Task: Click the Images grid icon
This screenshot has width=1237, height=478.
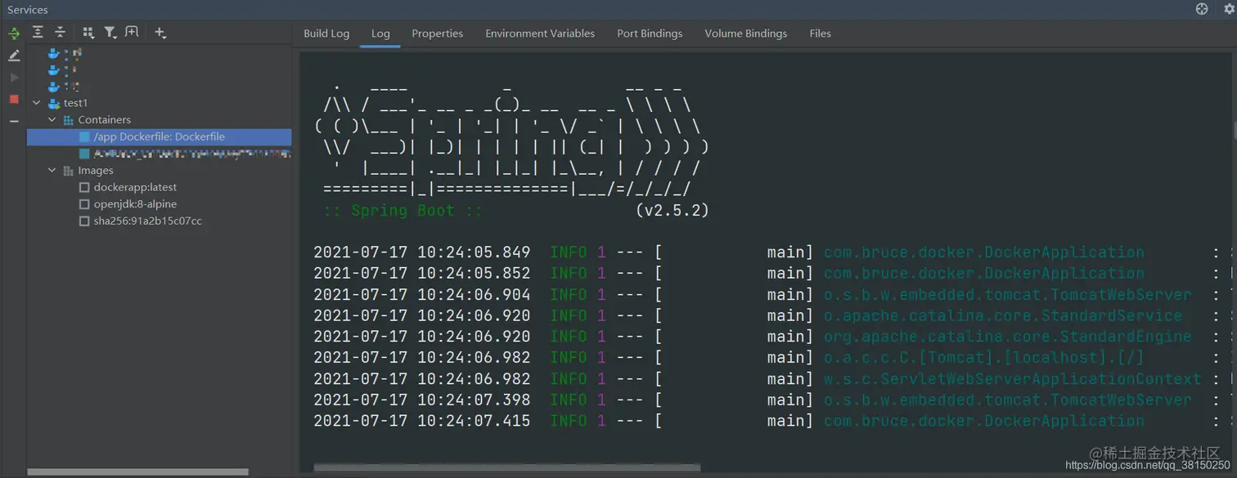Action: point(69,171)
